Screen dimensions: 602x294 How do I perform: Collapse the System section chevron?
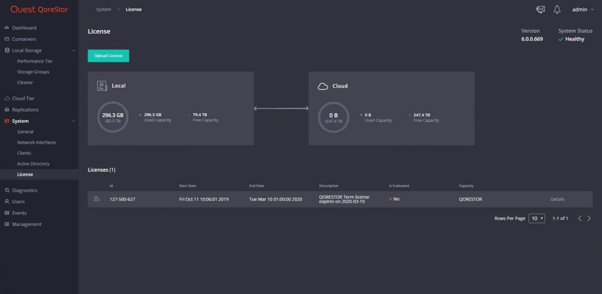(73, 121)
